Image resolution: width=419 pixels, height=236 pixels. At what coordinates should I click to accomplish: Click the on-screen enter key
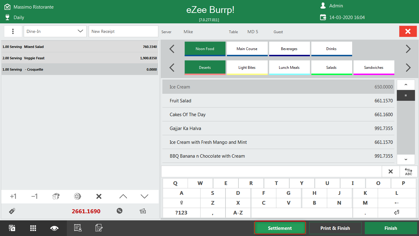[397, 213]
